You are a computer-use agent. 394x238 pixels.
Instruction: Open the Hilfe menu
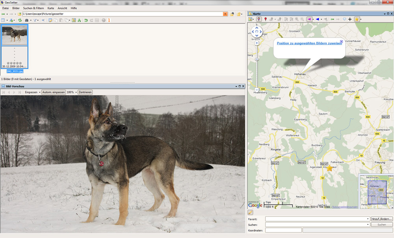(74, 8)
